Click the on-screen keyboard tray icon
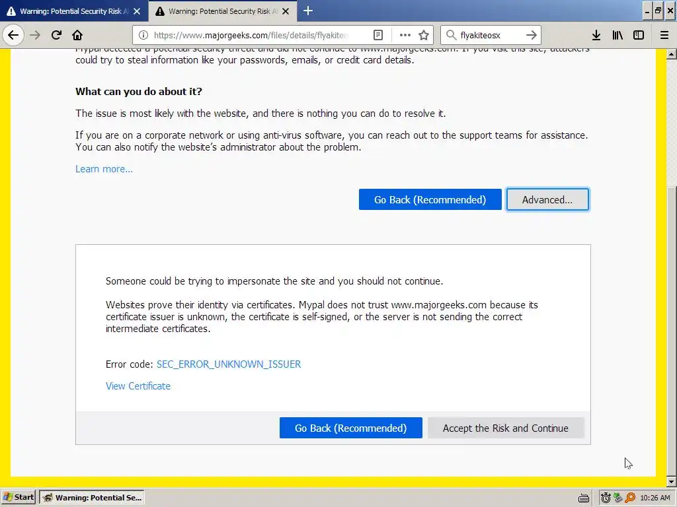Image resolution: width=677 pixels, height=507 pixels. 584,498
